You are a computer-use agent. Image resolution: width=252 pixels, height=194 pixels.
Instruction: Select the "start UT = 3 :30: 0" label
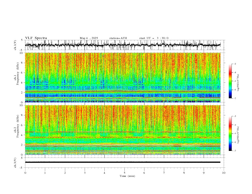point(154,38)
